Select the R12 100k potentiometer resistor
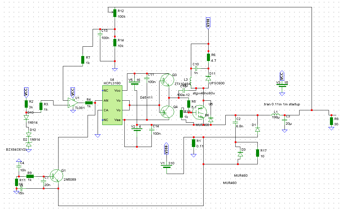This screenshot has height=212, width=341. (x=115, y=13)
